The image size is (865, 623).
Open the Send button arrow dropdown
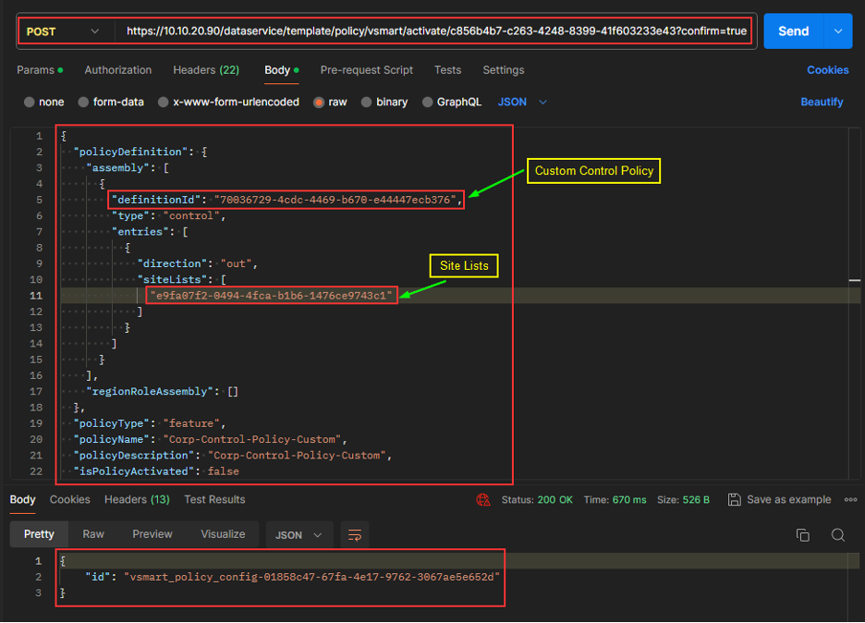click(837, 31)
